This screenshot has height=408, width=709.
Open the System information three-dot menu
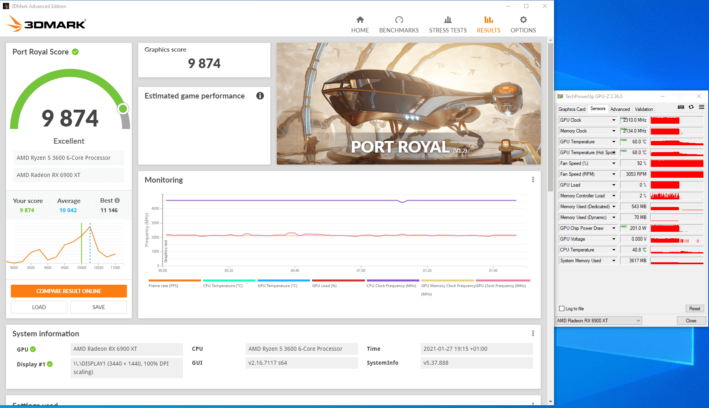533,334
